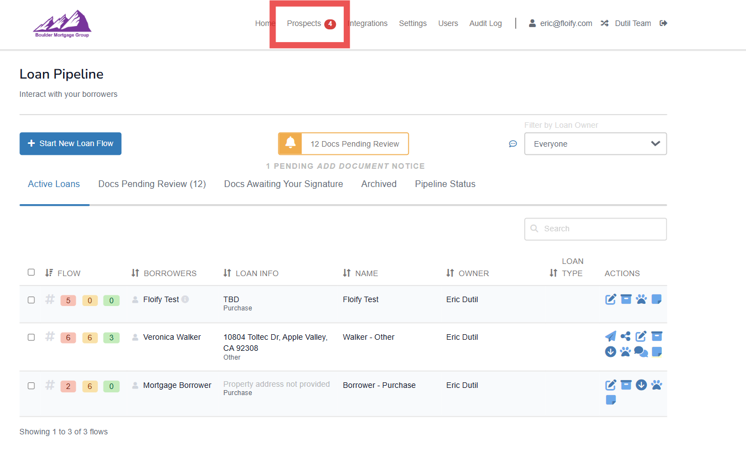Viewport: 746px width, 472px height.
Task: Sort the table by the Owner column
Action: (468, 273)
